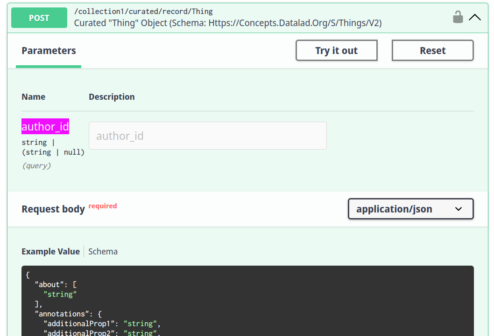Click the Name column header
Viewport: 494px width, 336px height.
pyautogui.click(x=34, y=97)
